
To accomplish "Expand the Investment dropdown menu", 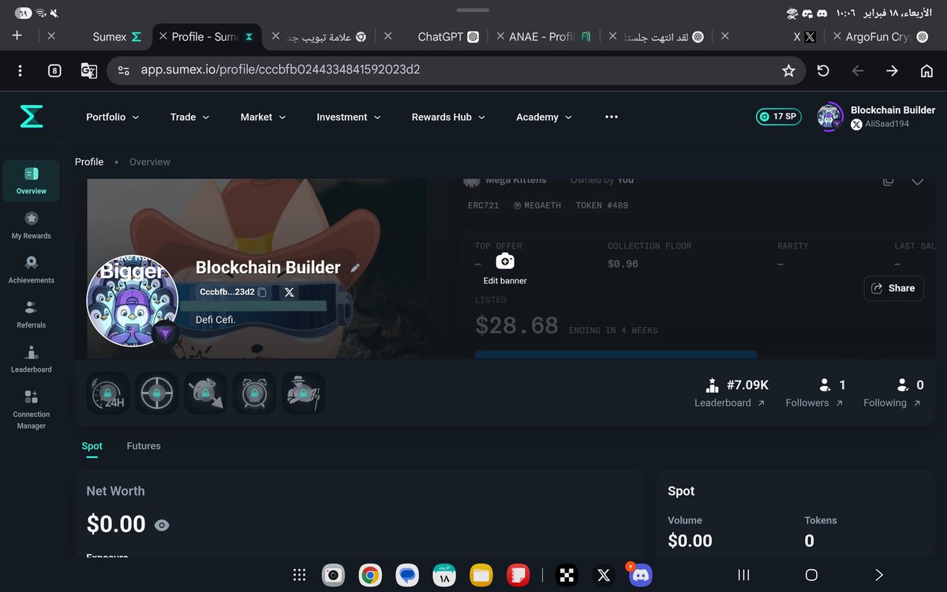I will (348, 117).
